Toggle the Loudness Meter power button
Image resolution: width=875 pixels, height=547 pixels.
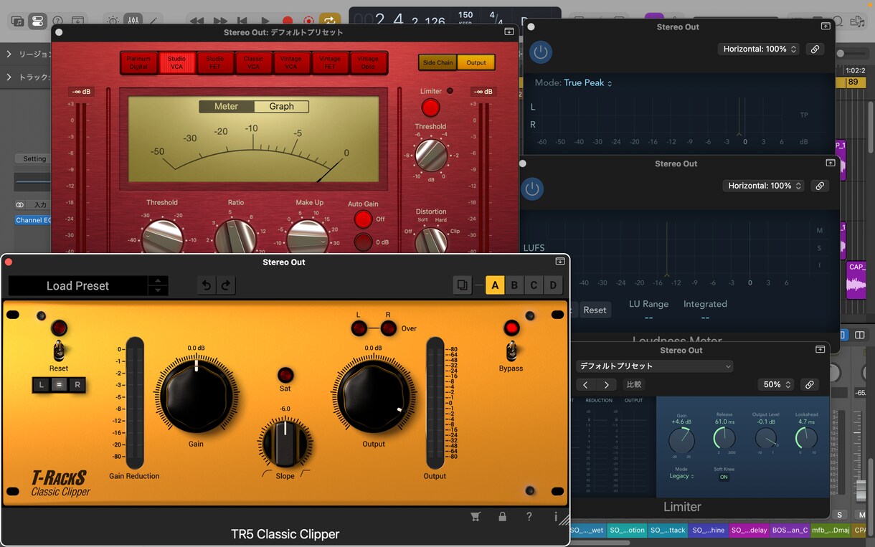pos(531,189)
